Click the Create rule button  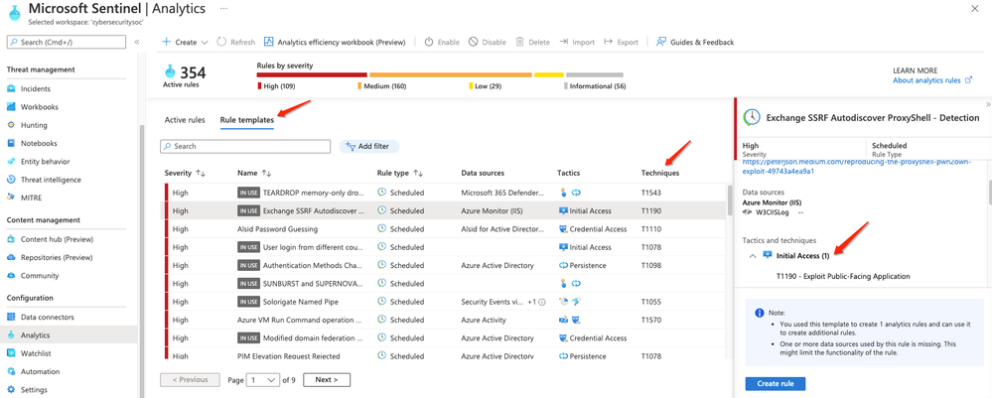tap(775, 383)
